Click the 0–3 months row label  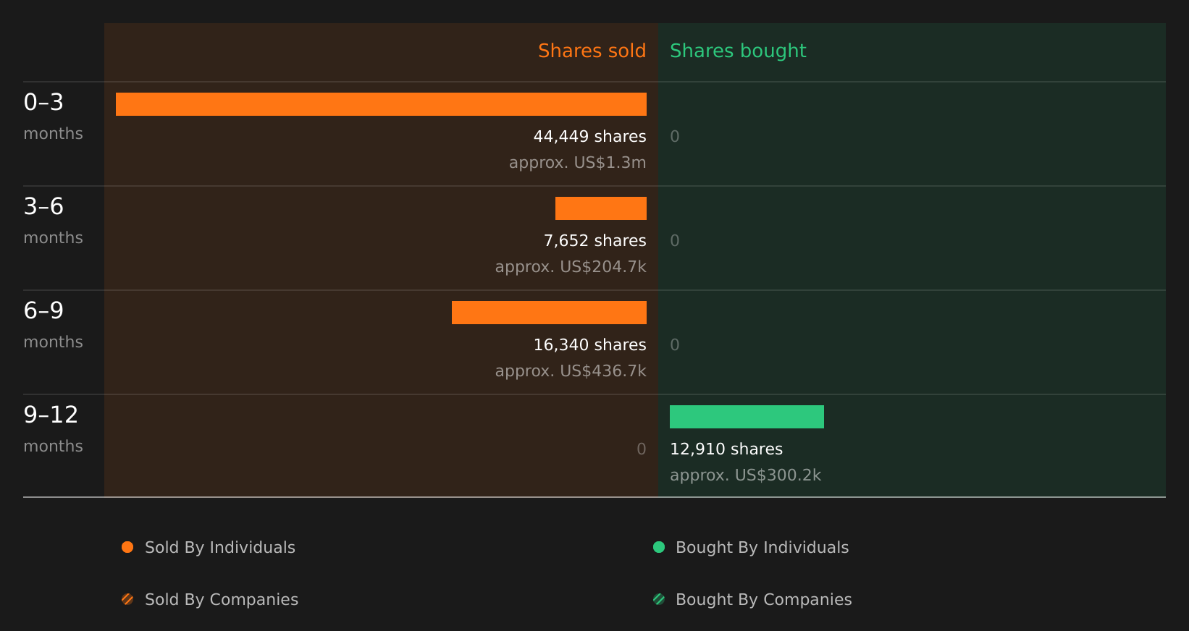click(x=53, y=117)
